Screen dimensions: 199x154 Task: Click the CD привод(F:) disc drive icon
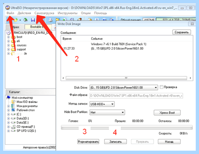click(13, 126)
